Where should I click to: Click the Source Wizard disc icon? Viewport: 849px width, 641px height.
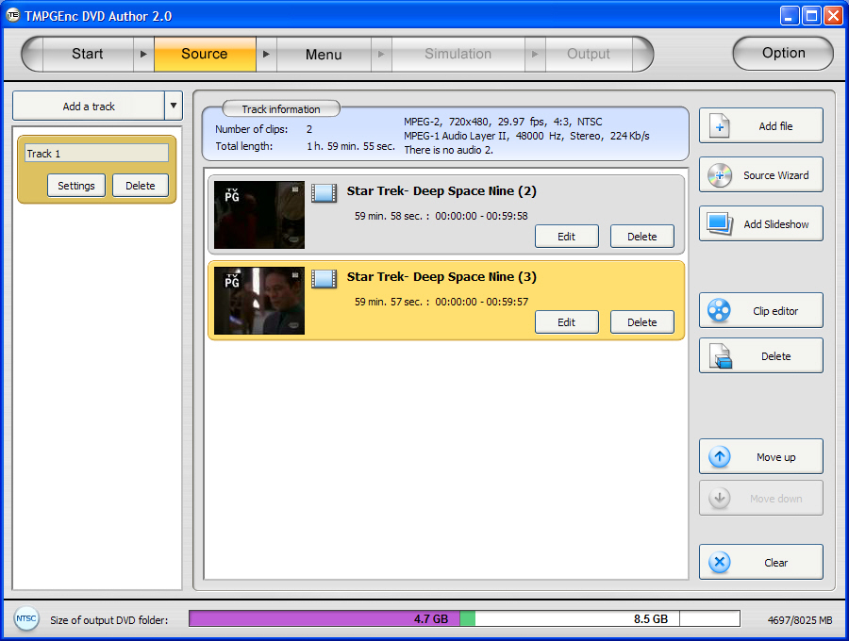[x=720, y=175]
